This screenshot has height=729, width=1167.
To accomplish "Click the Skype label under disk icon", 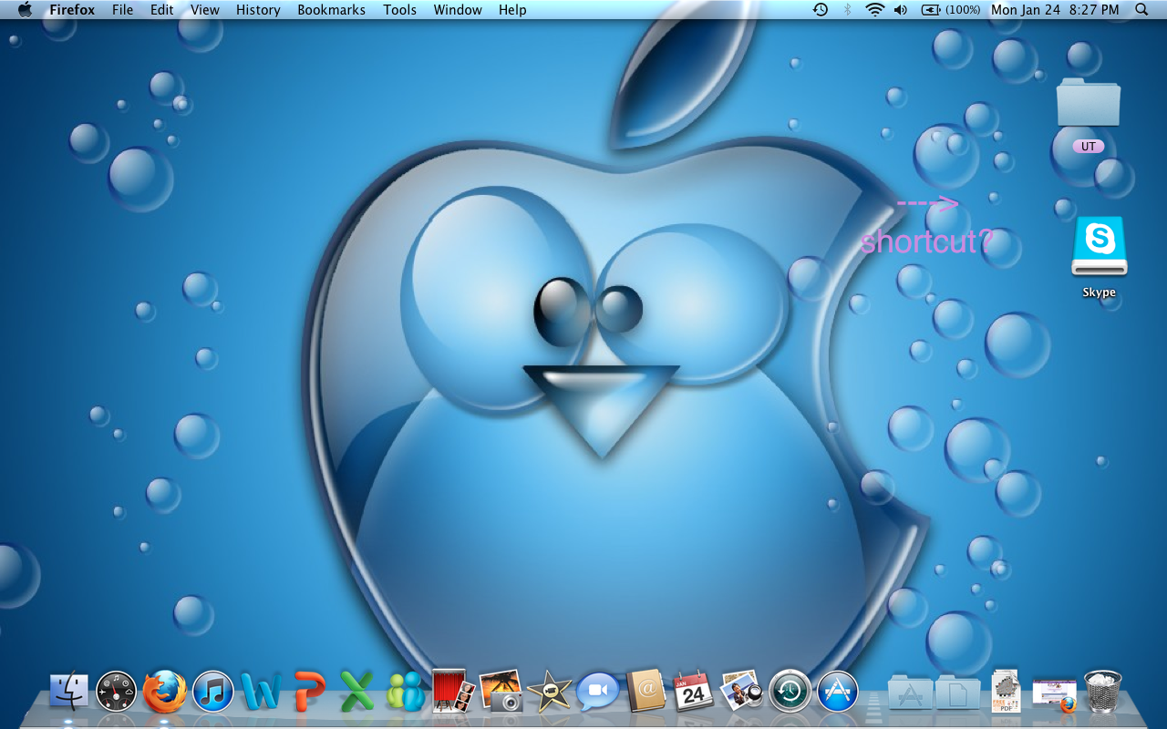I will pos(1099,293).
